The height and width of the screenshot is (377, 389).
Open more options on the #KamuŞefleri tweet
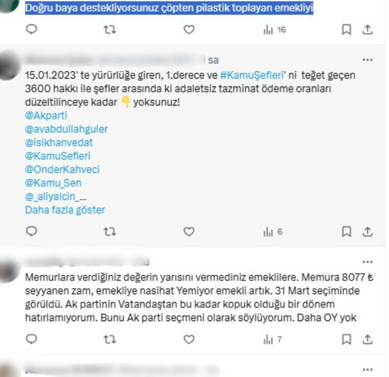tap(367, 60)
